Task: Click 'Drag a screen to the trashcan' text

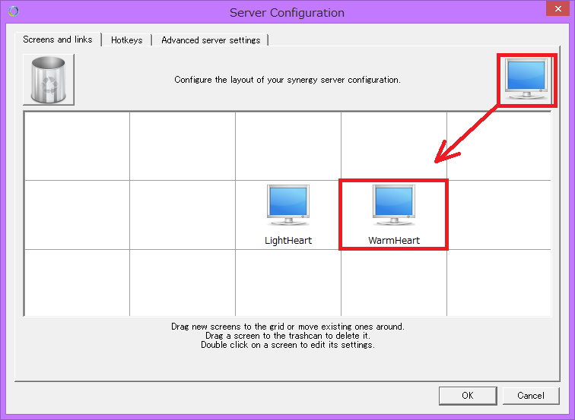Action: [x=287, y=336]
